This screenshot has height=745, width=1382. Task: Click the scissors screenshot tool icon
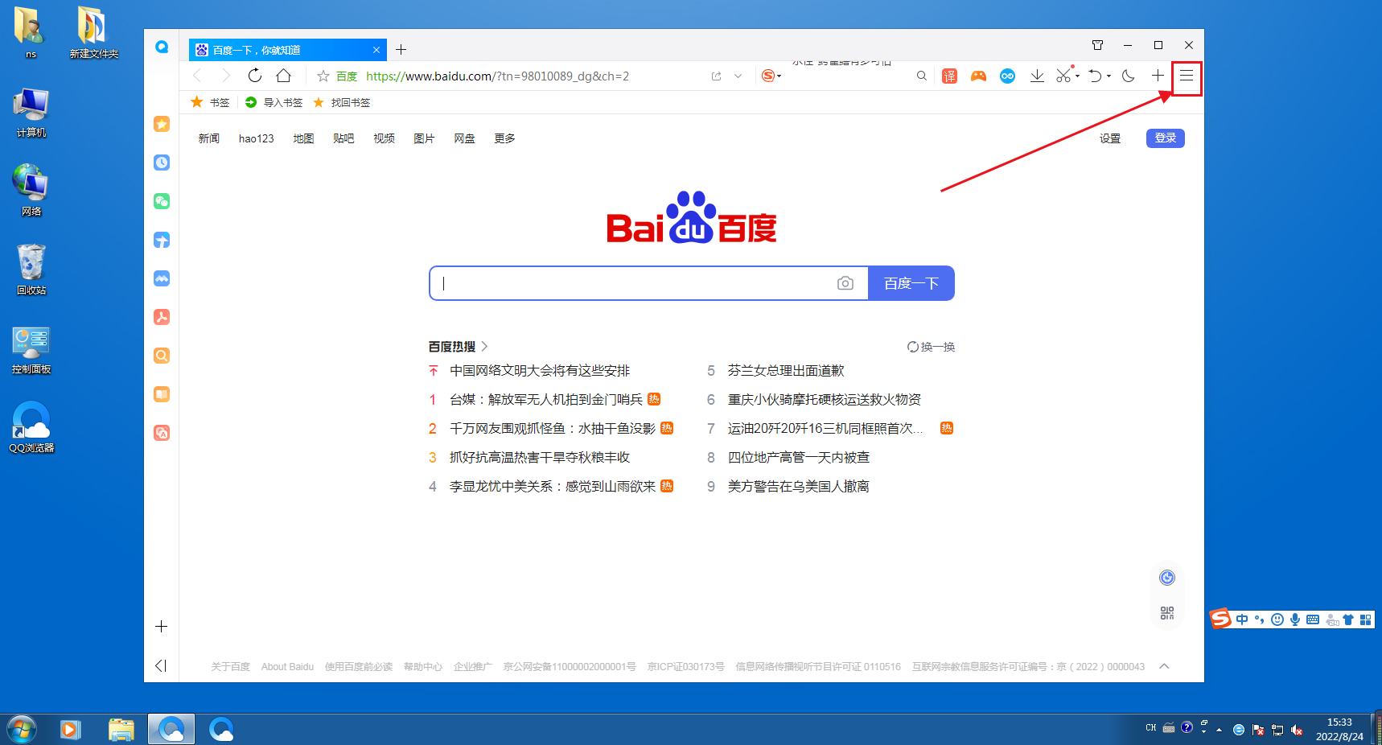tap(1063, 76)
